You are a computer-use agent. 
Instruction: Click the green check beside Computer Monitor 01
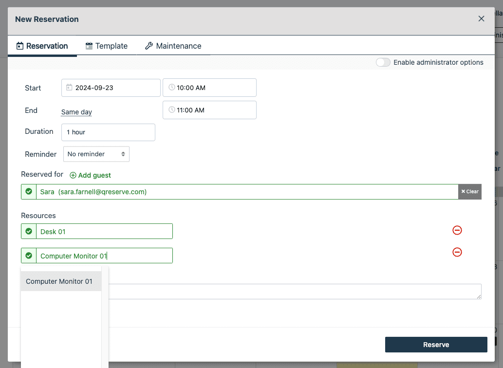coord(29,256)
